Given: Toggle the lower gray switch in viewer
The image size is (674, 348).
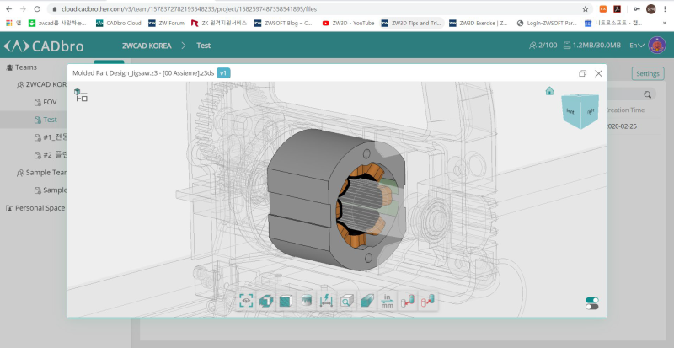Looking at the screenshot, I should pos(592,307).
